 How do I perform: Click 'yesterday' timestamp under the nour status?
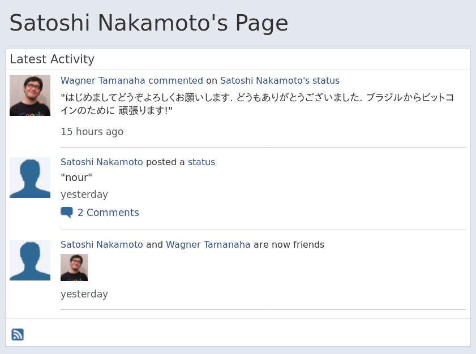point(84,195)
